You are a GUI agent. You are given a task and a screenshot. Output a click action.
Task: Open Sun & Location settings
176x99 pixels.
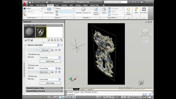click(128, 11)
